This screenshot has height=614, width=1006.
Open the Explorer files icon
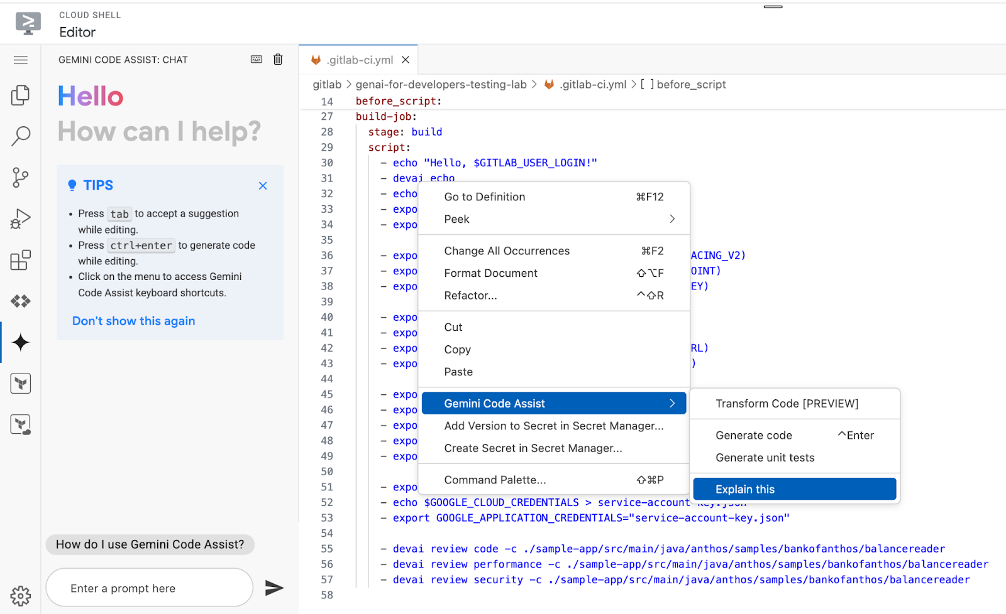[21, 95]
